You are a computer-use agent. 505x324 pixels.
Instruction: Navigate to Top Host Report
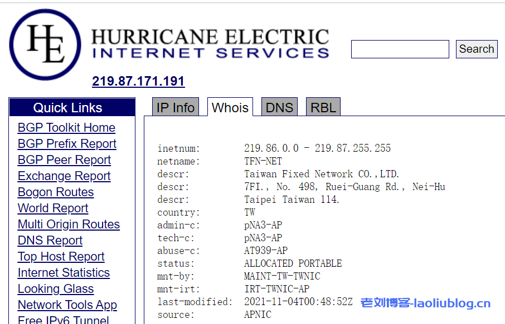[61, 256]
